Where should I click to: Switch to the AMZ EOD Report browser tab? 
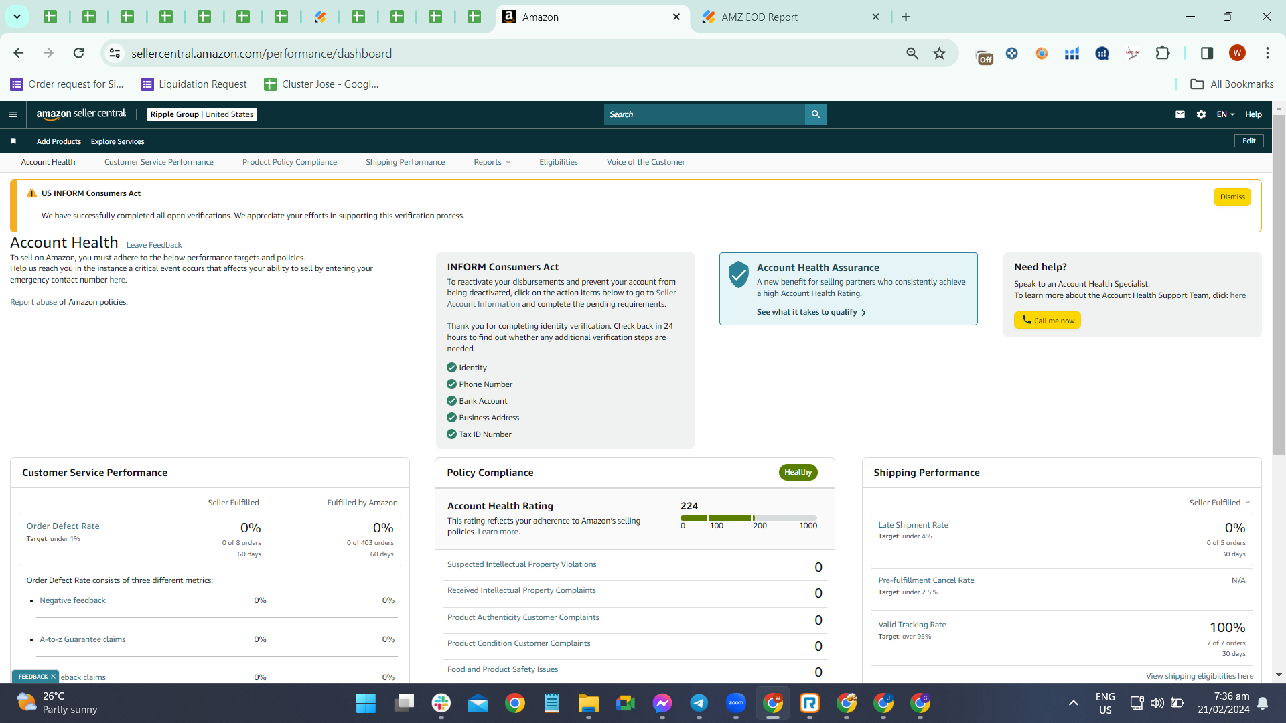click(x=790, y=17)
